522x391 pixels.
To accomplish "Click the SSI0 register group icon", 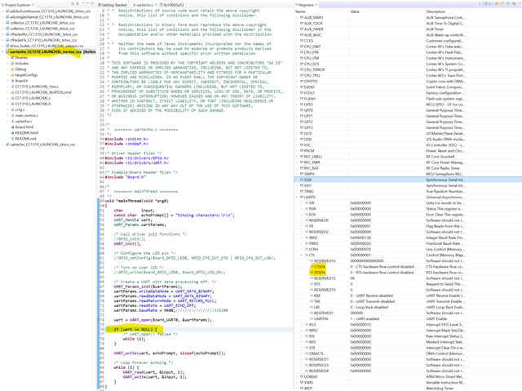I will click(302, 180).
